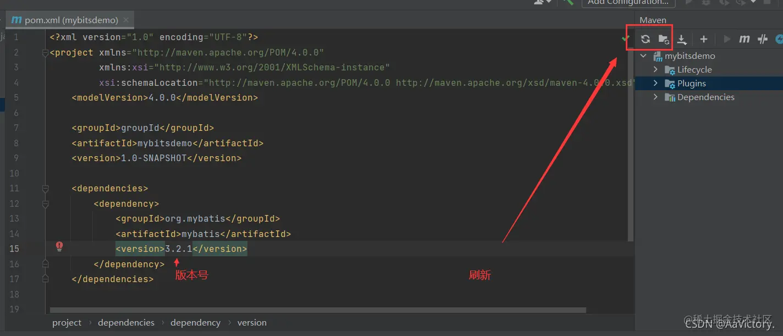Click the Plugins folder icon

pyautogui.click(x=670, y=84)
